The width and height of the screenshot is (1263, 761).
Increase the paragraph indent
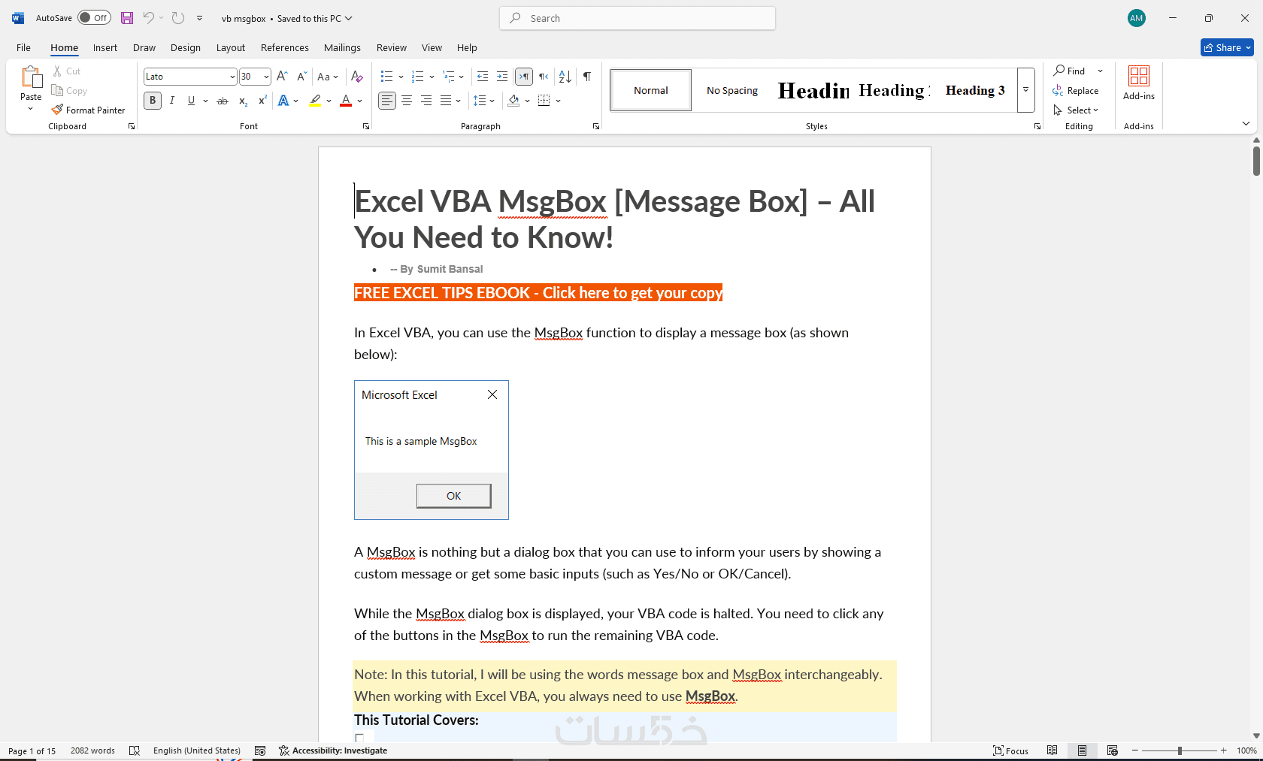coord(502,77)
